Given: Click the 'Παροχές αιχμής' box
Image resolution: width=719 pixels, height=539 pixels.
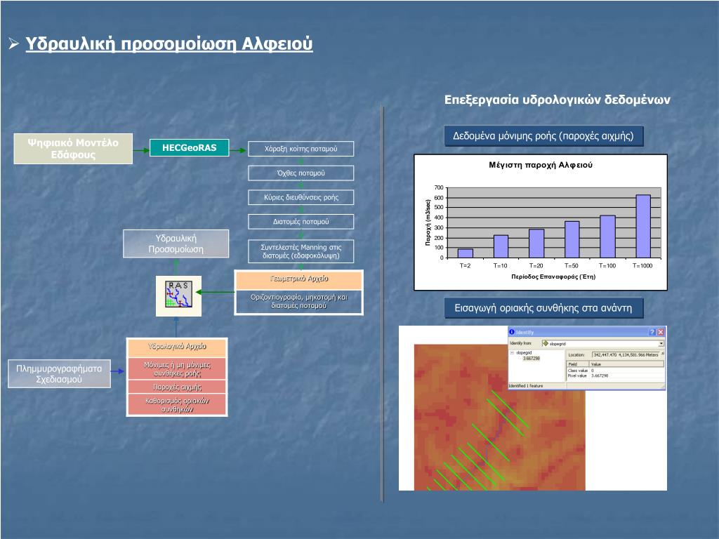Looking at the screenshot, I should coord(177,387).
